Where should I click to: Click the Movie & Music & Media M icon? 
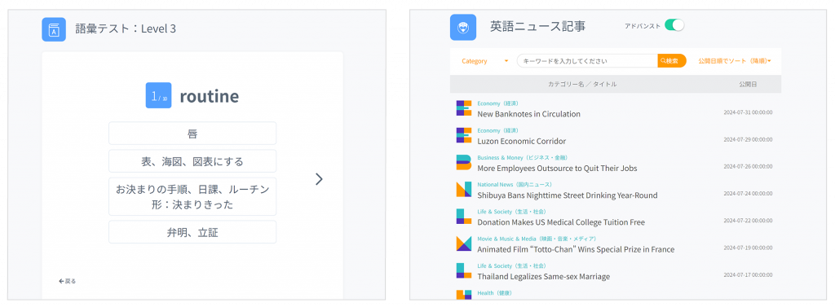[x=464, y=243]
